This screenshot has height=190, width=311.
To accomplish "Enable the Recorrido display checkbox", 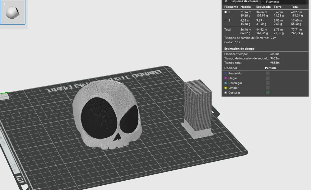I will tap(268, 73).
